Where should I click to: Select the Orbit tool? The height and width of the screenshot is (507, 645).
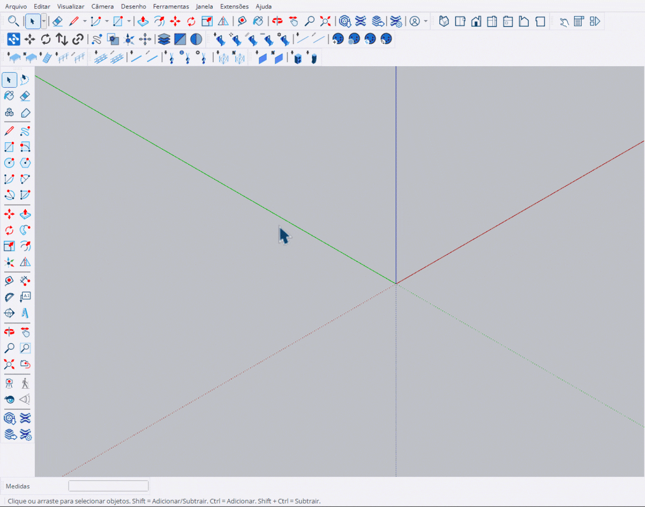coord(9,331)
